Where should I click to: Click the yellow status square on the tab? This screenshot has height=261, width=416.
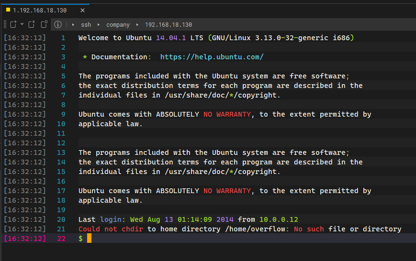pyautogui.click(x=8, y=10)
